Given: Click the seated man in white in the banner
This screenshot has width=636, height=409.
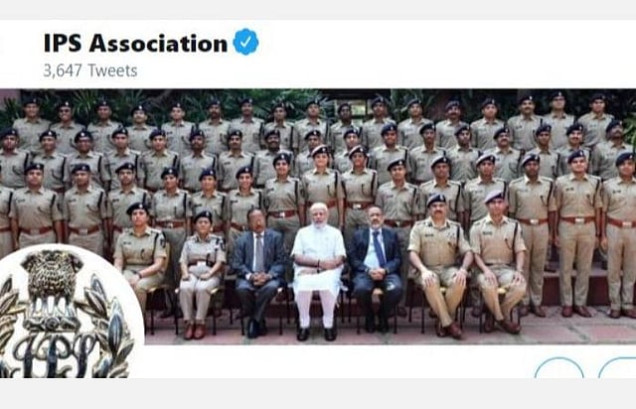Looking at the screenshot, I should [x=318, y=271].
